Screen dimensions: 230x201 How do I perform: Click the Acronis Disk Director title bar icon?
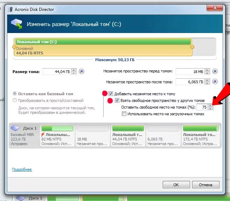11,9
